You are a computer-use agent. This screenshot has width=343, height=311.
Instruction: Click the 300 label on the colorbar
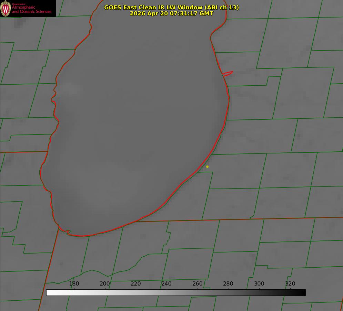259,283
